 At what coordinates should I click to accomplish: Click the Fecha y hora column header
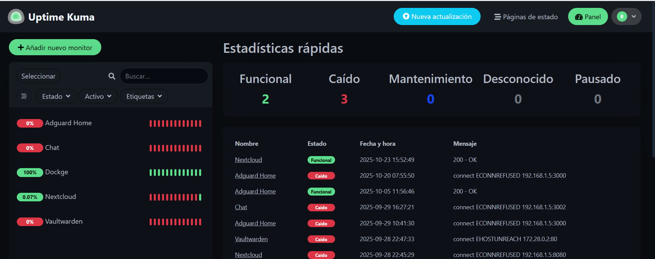point(378,144)
